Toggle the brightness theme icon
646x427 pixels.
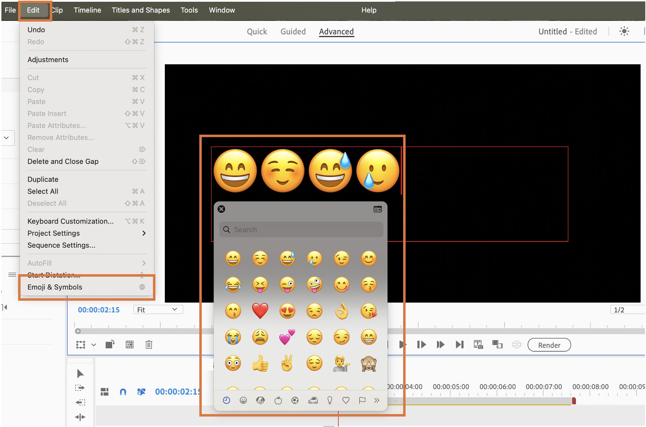624,31
